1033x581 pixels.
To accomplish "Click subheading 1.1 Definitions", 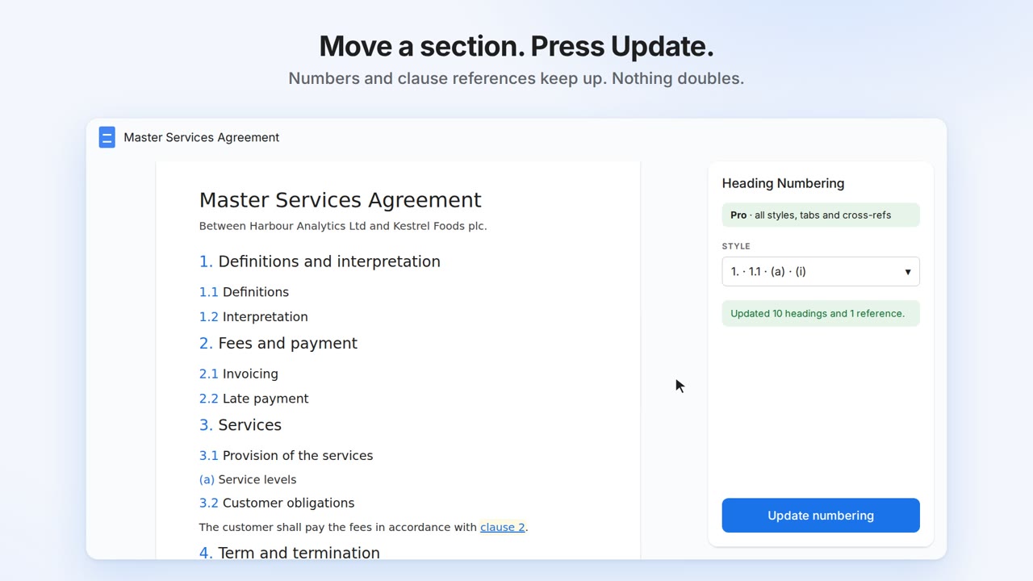I will coord(244,292).
